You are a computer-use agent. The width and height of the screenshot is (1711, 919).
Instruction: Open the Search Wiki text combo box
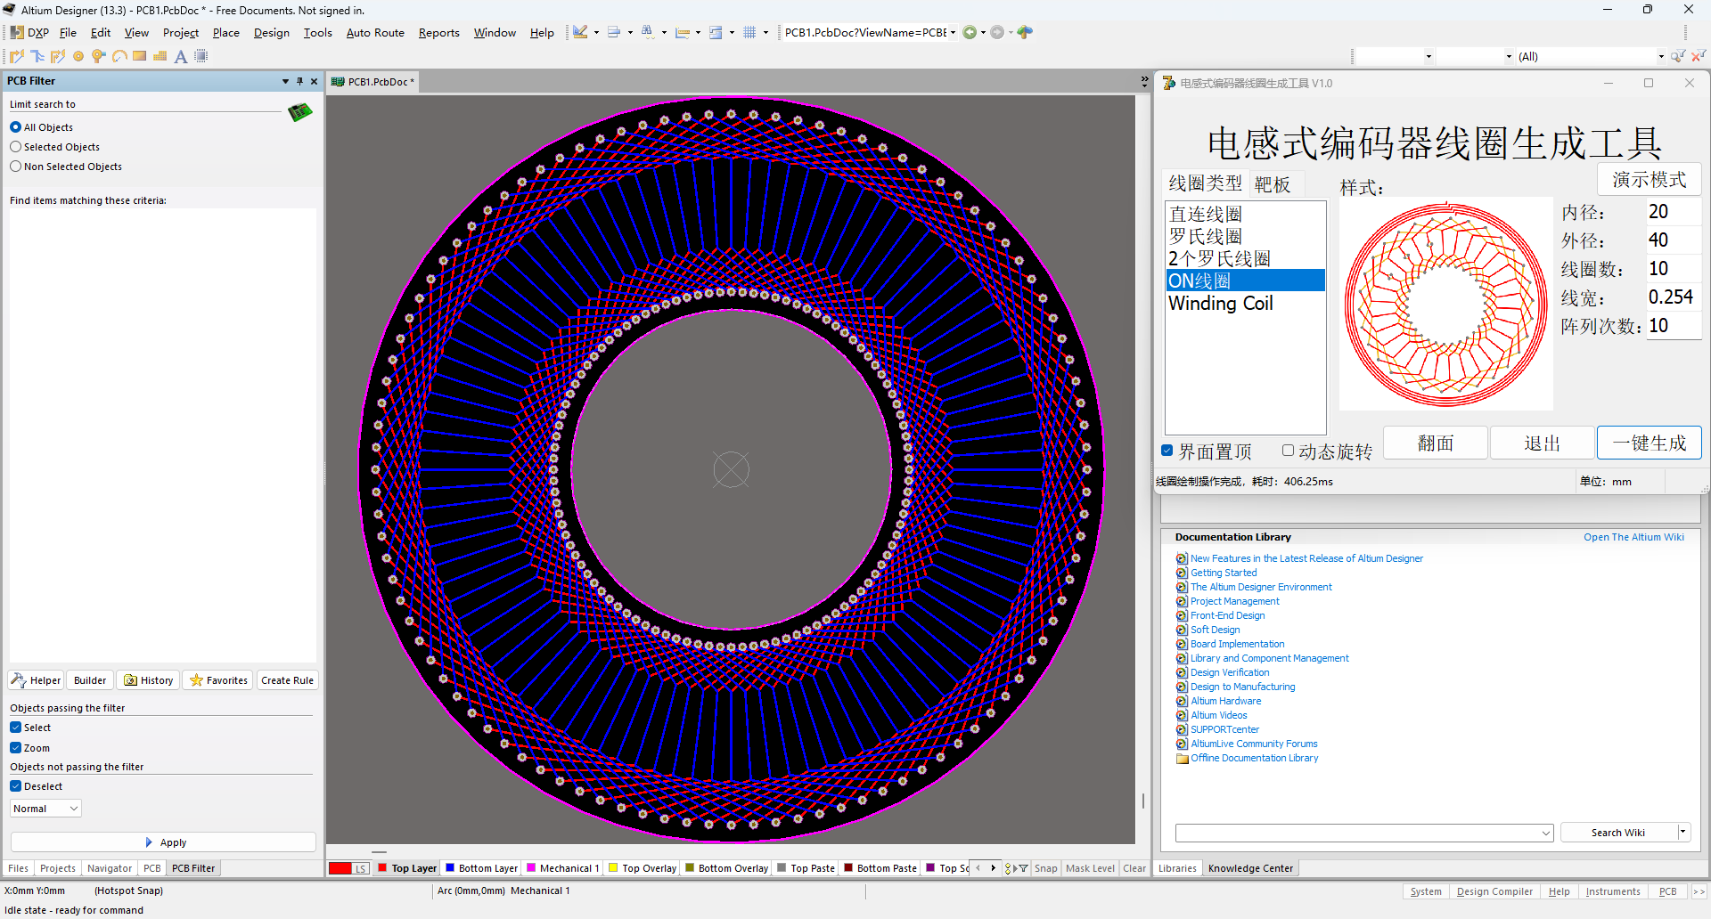click(1363, 833)
